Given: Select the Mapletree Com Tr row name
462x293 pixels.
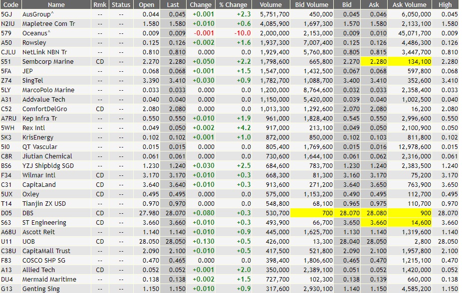Looking at the screenshot, I should click(49, 24).
